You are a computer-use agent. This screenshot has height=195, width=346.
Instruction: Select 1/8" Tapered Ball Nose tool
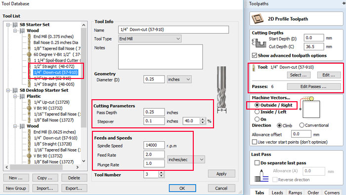pyautogui.click(x=57, y=48)
